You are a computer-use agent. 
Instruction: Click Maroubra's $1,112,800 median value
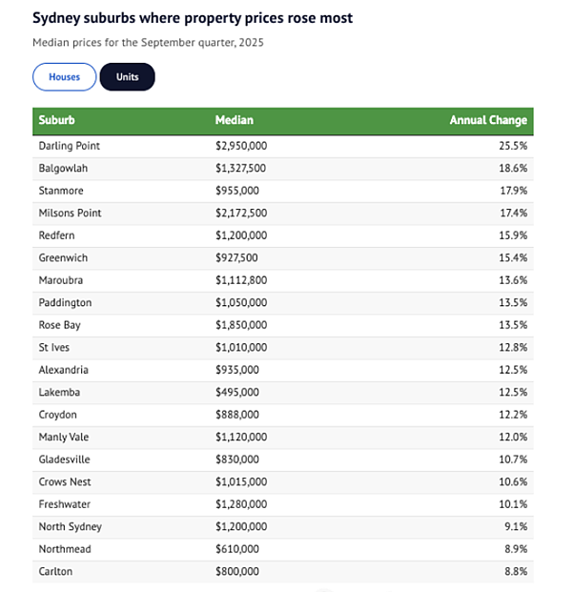(241, 280)
